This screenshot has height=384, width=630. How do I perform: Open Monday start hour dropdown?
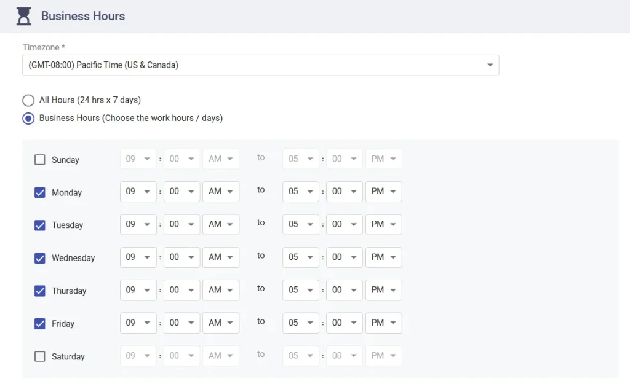[138, 192]
